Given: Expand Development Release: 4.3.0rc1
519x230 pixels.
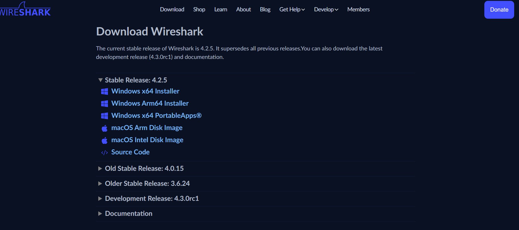Looking at the screenshot, I should pos(148,199).
